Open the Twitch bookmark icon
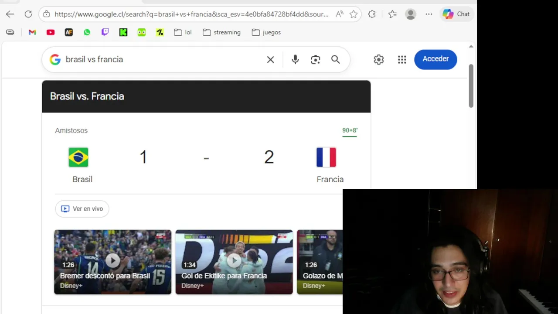 pos(105,32)
